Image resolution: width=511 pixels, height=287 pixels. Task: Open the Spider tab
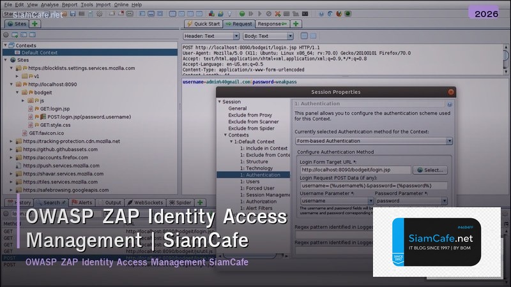click(180, 202)
